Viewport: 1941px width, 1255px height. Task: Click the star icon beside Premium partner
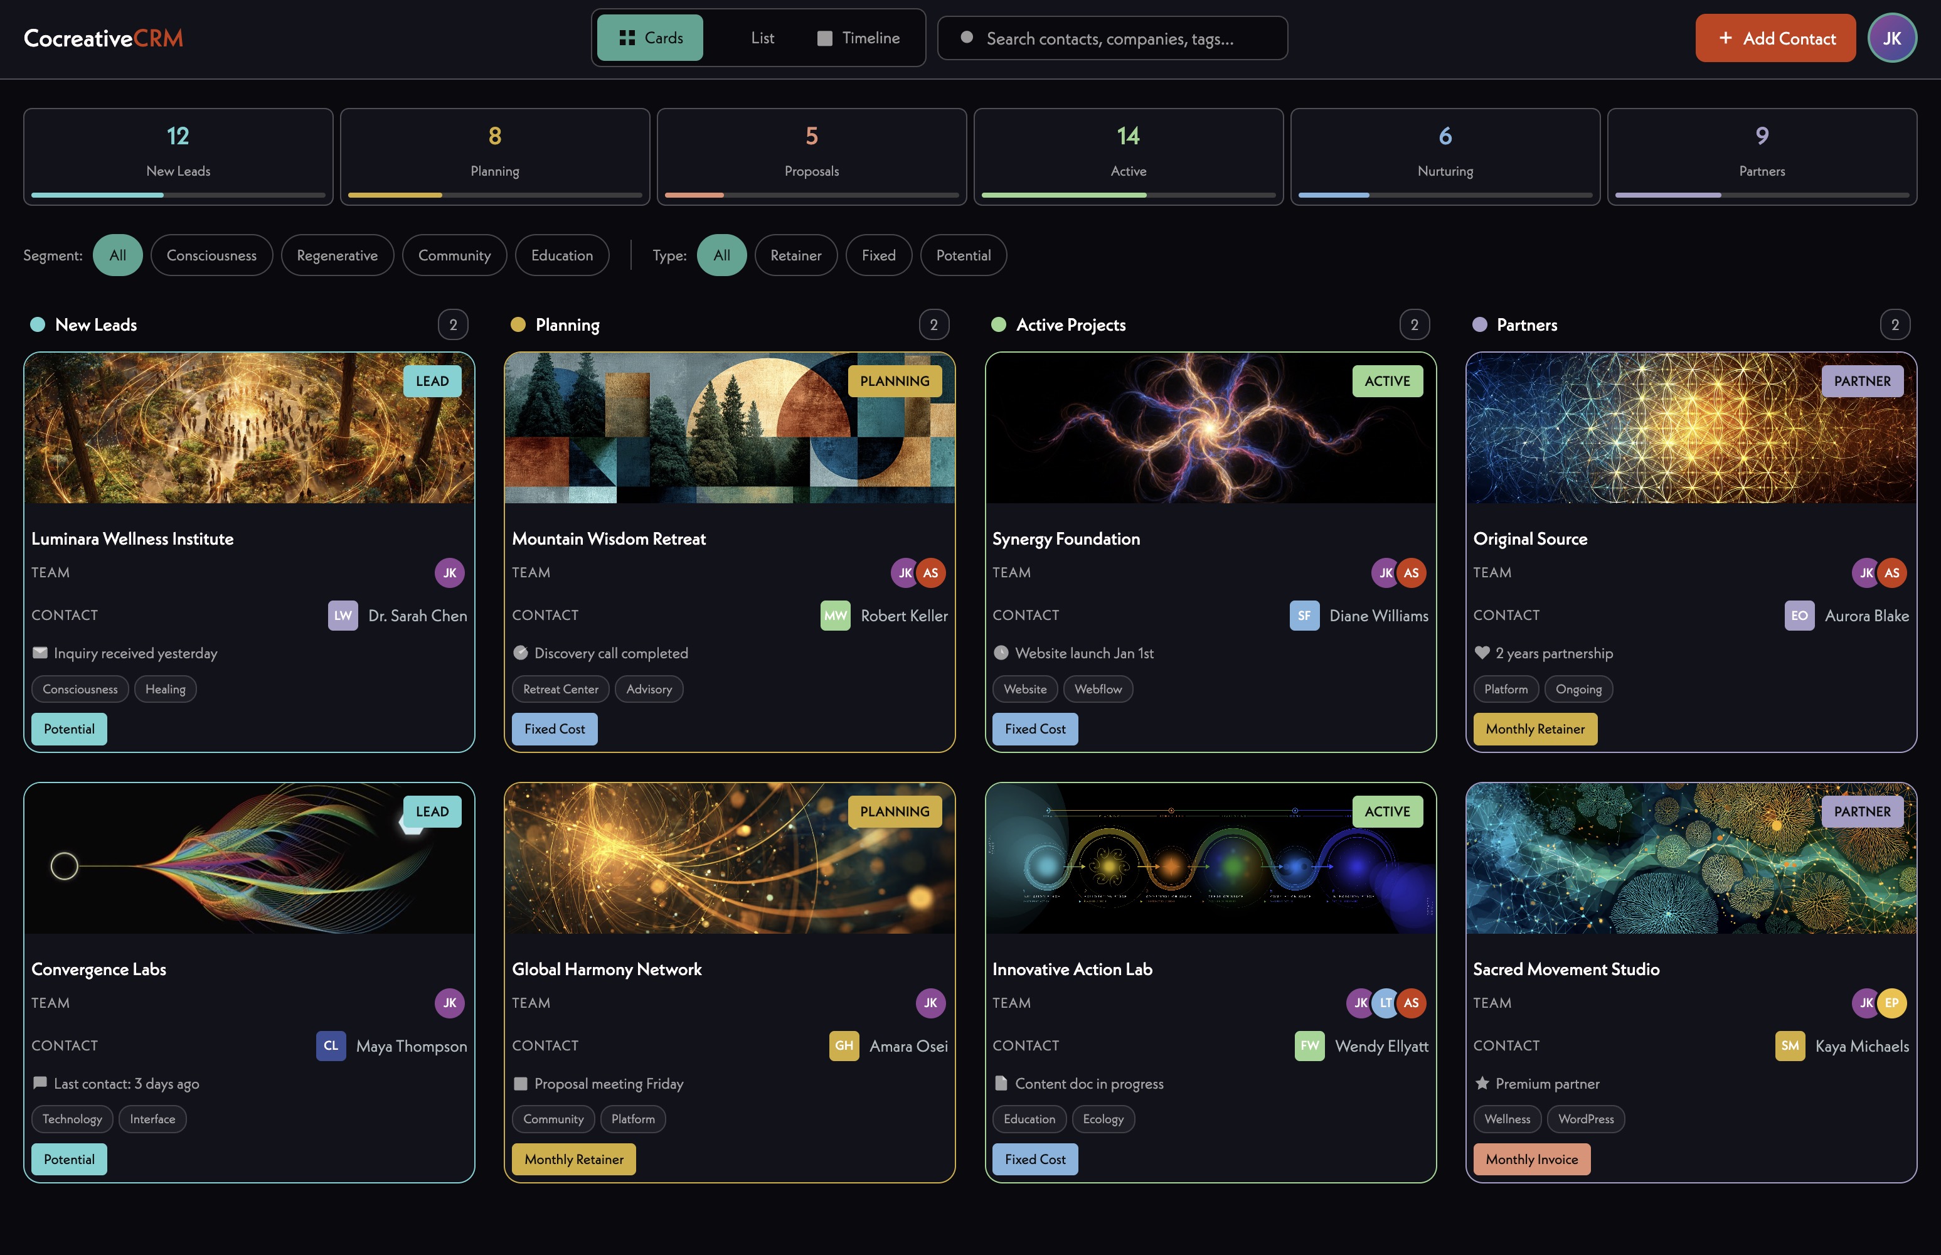1482,1084
